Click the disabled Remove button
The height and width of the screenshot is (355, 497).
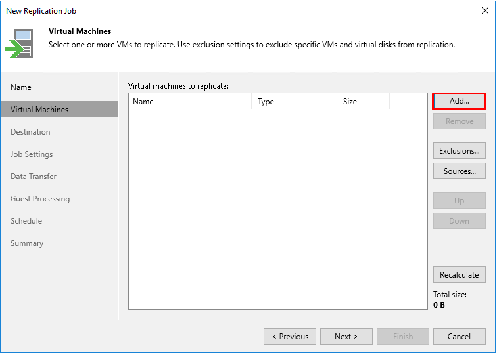[460, 121]
